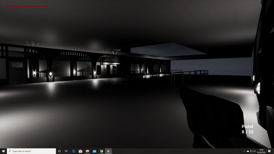Open the clock and date flyout

tap(262, 151)
